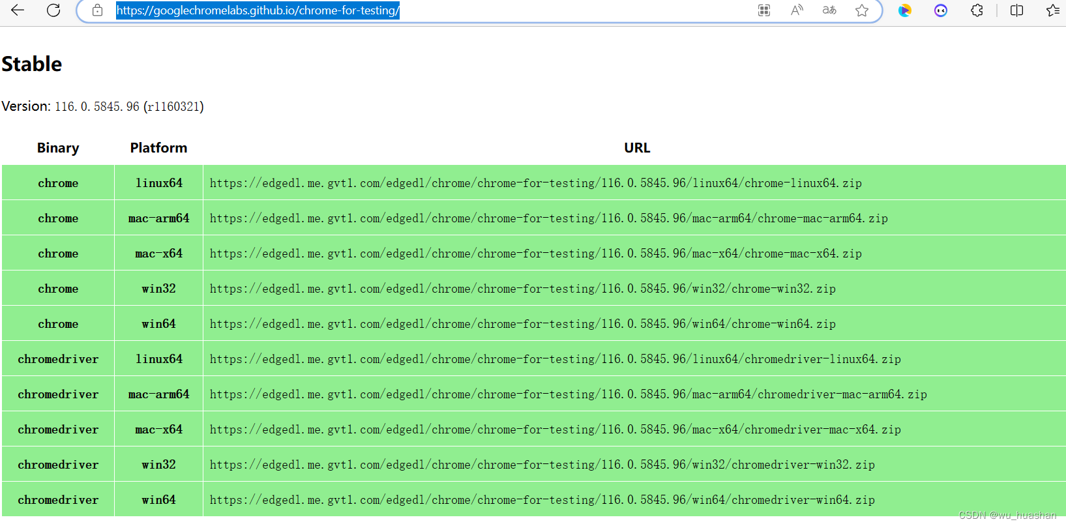View site information lock icon
Viewport: 1066px width, 526px height.
click(97, 10)
